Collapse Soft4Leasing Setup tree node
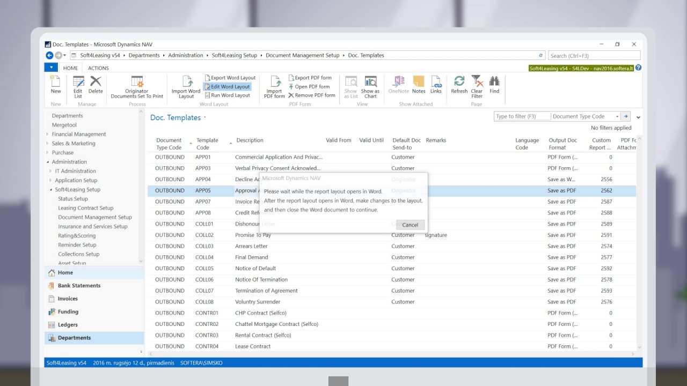Viewport: 687px width, 386px height. pos(50,190)
